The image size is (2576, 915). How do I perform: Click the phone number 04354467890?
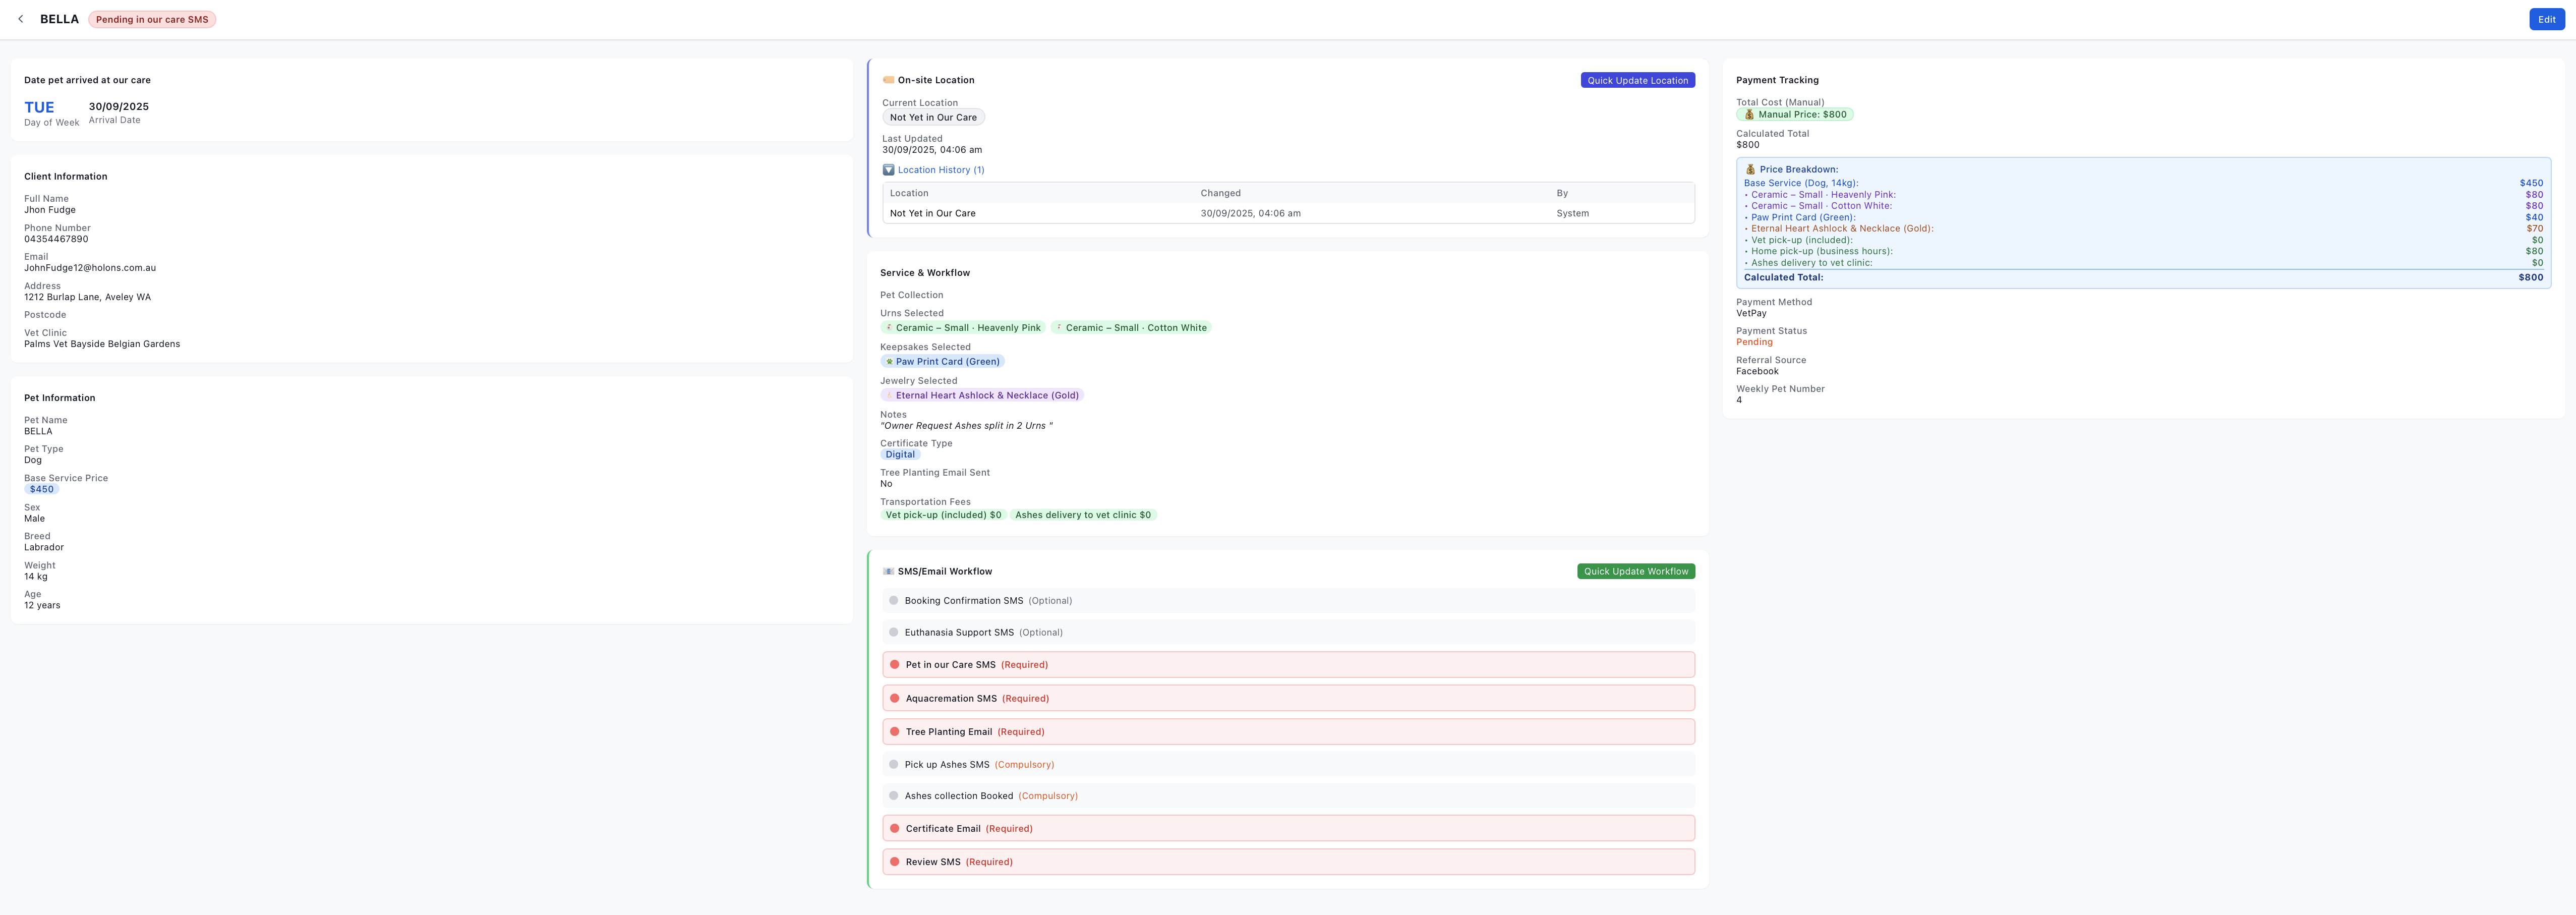point(56,239)
